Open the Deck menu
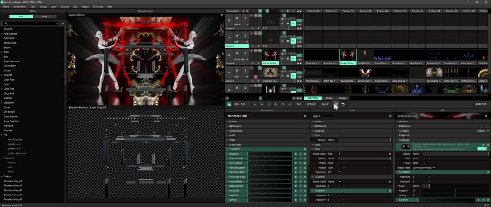 [x=33, y=6]
